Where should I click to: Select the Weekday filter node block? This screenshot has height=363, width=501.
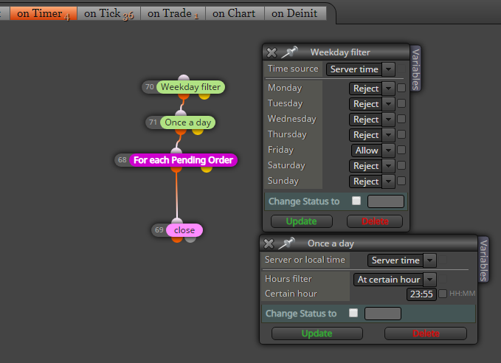point(191,87)
